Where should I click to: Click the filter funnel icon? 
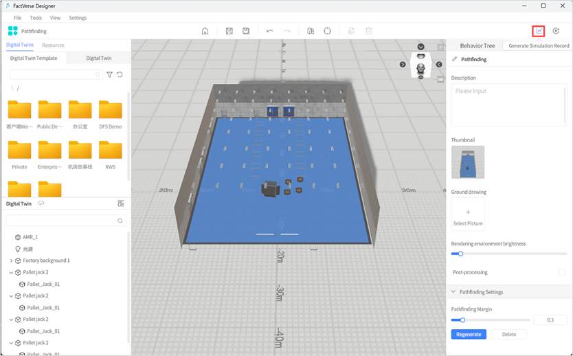[x=109, y=74]
